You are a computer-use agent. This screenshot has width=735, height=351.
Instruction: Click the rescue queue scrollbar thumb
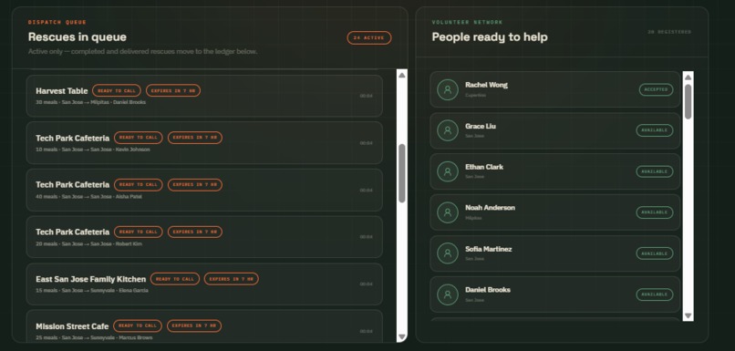(402, 173)
